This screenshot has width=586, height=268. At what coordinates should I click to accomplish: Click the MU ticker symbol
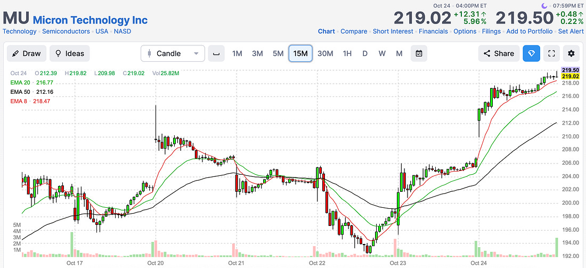click(16, 19)
